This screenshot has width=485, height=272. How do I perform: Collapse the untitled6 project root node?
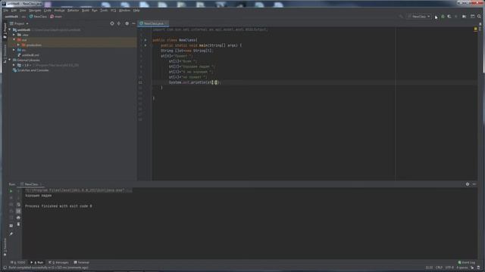pyautogui.click(x=10, y=30)
